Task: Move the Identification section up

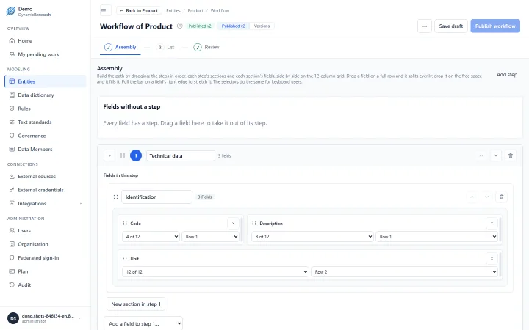Action: (472, 197)
